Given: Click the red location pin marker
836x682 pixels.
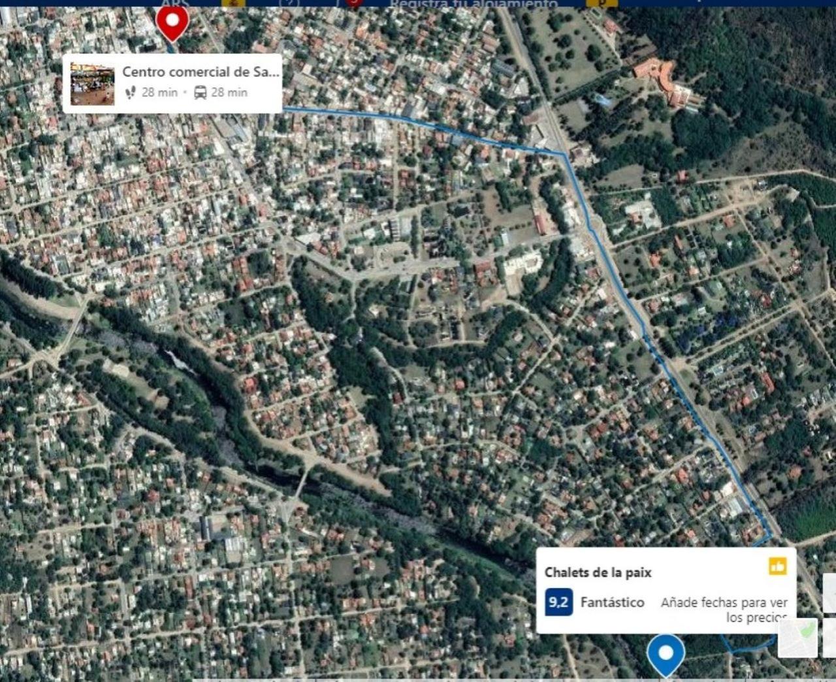Looking at the screenshot, I should [x=172, y=21].
